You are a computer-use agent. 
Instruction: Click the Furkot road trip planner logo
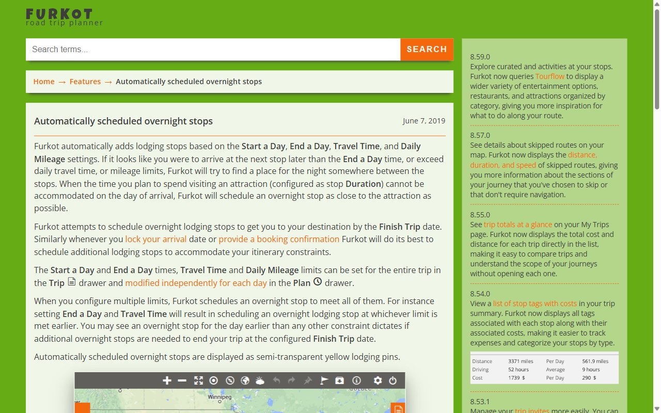pos(65,17)
